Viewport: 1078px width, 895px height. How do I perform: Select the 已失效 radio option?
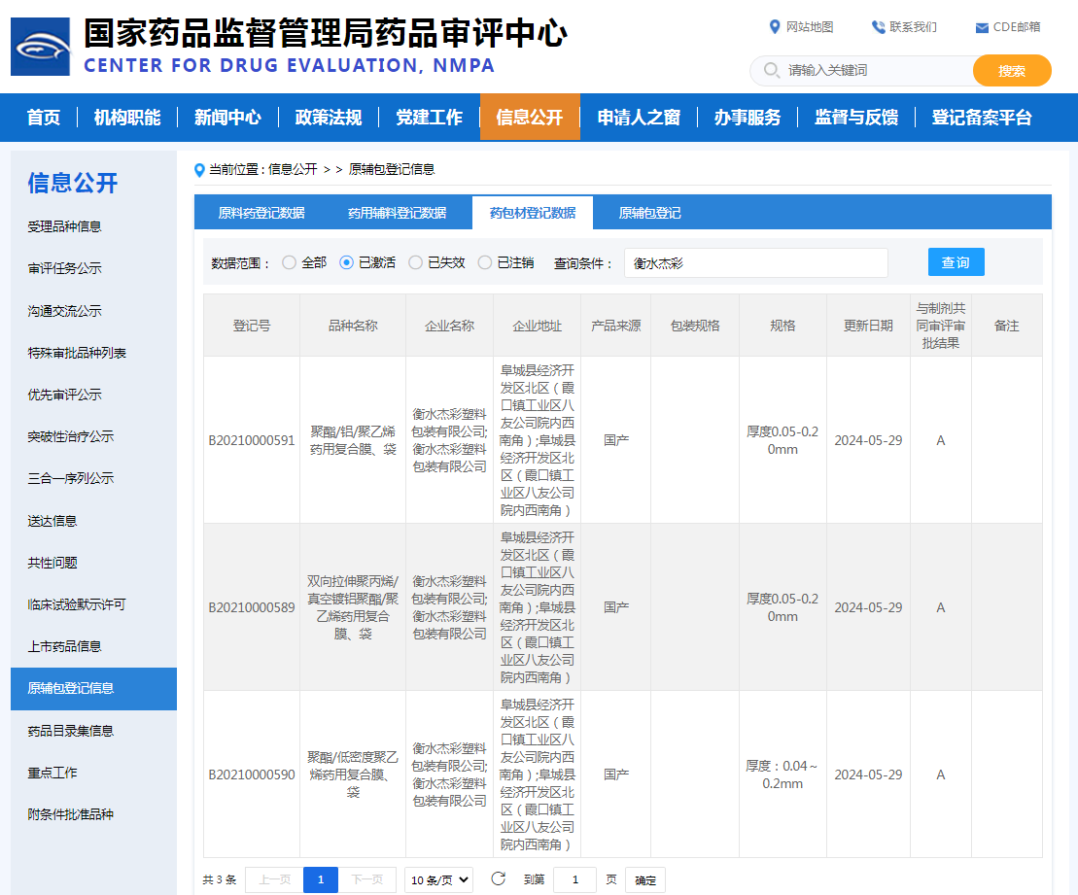[415, 262]
